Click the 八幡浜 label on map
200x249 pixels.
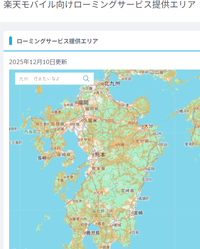click(x=181, y=111)
